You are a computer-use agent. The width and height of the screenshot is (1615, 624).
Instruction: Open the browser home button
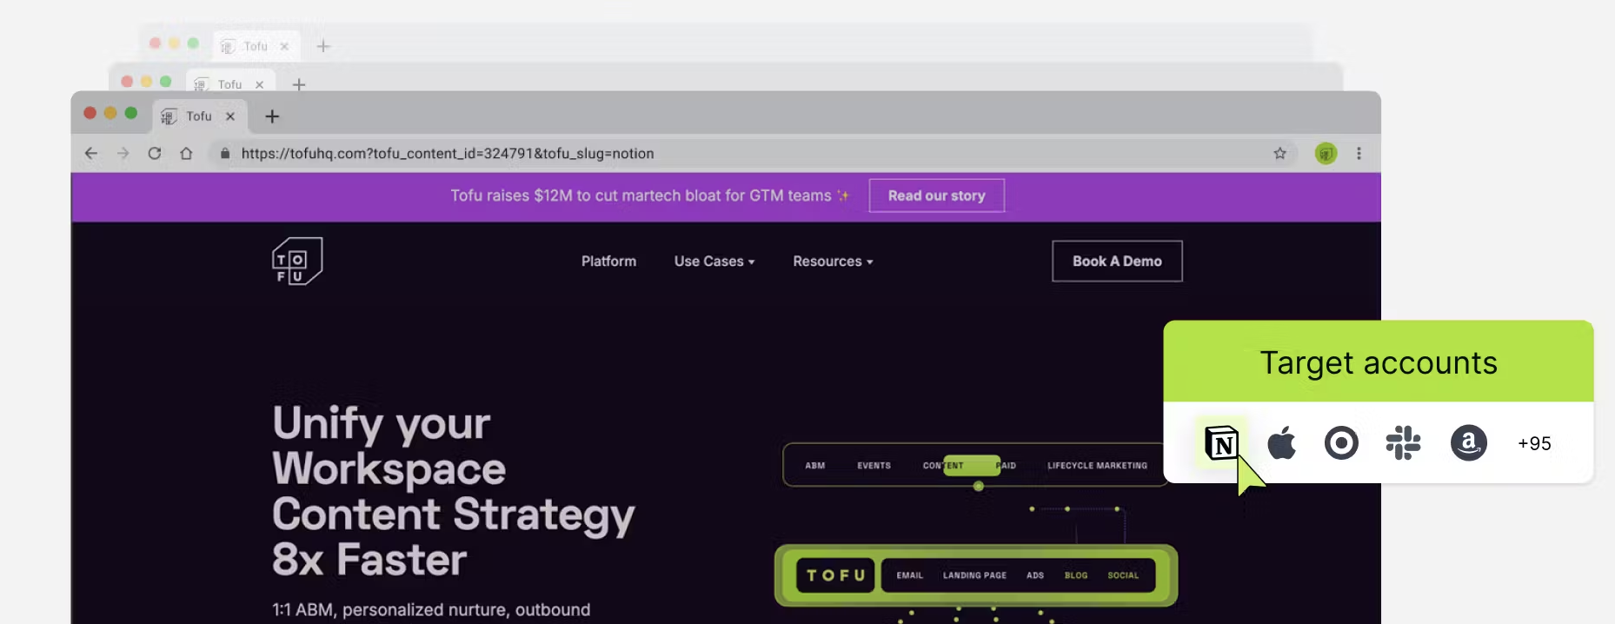point(186,153)
